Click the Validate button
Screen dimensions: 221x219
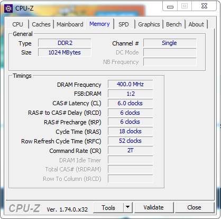[x=153, y=207]
